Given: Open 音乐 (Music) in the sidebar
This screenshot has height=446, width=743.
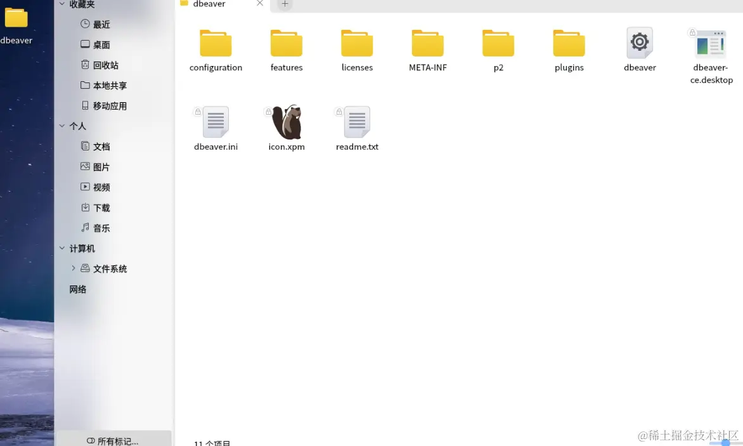Looking at the screenshot, I should point(94,228).
